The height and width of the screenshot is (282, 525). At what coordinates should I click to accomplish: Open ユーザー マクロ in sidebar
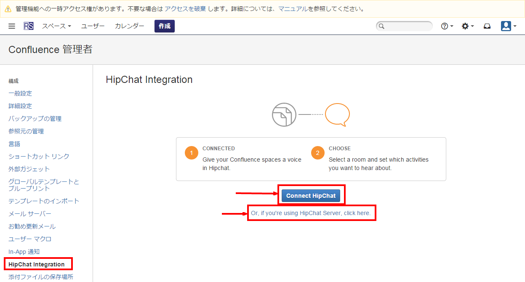tap(30, 239)
